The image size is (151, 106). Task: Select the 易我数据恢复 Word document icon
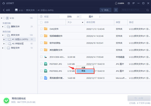click(46, 78)
